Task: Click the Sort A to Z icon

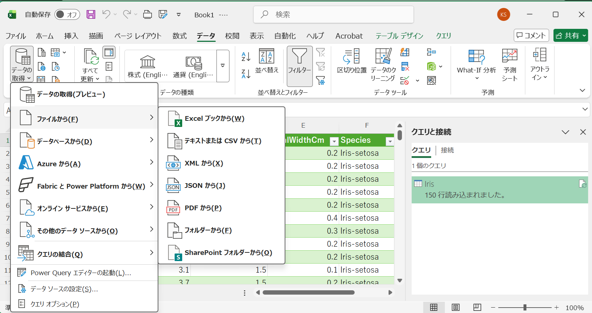Action: pos(246,56)
